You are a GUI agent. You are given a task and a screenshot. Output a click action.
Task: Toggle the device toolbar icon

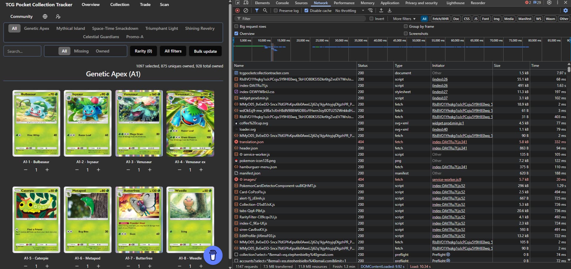(x=246, y=3)
